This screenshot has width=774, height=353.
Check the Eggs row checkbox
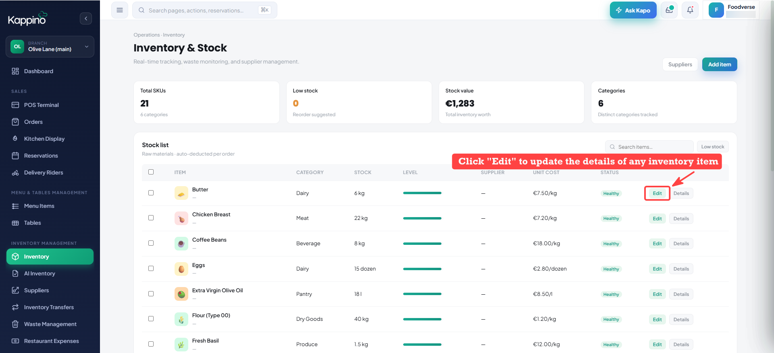click(x=151, y=269)
